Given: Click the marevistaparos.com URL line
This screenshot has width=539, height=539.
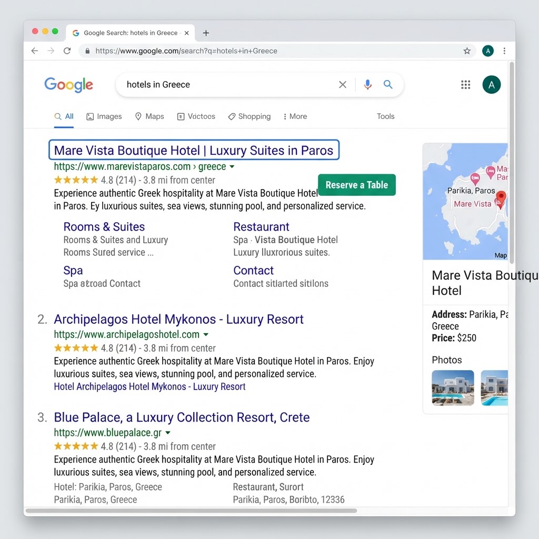Looking at the screenshot, I should pyautogui.click(x=140, y=166).
